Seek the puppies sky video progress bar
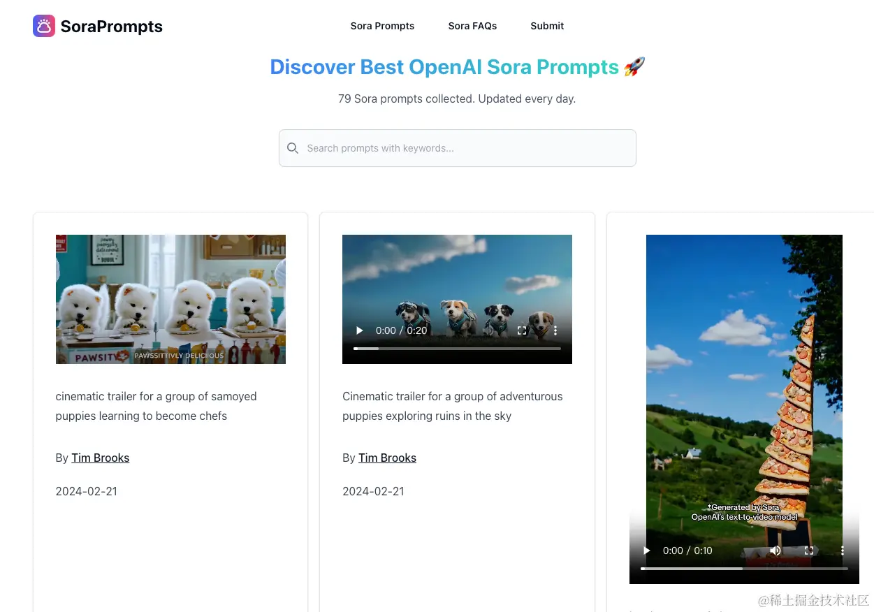The image size is (874, 612). click(x=457, y=348)
